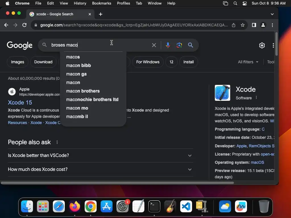
Task: Open Google quick settings gear
Action: tap(262, 45)
